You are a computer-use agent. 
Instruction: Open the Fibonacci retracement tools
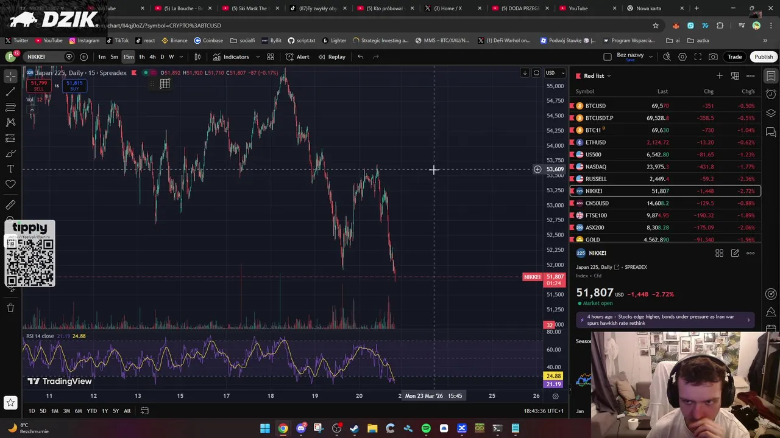10,107
